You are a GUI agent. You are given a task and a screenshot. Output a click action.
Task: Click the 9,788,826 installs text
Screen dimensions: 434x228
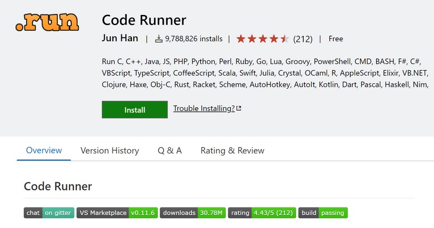point(194,39)
